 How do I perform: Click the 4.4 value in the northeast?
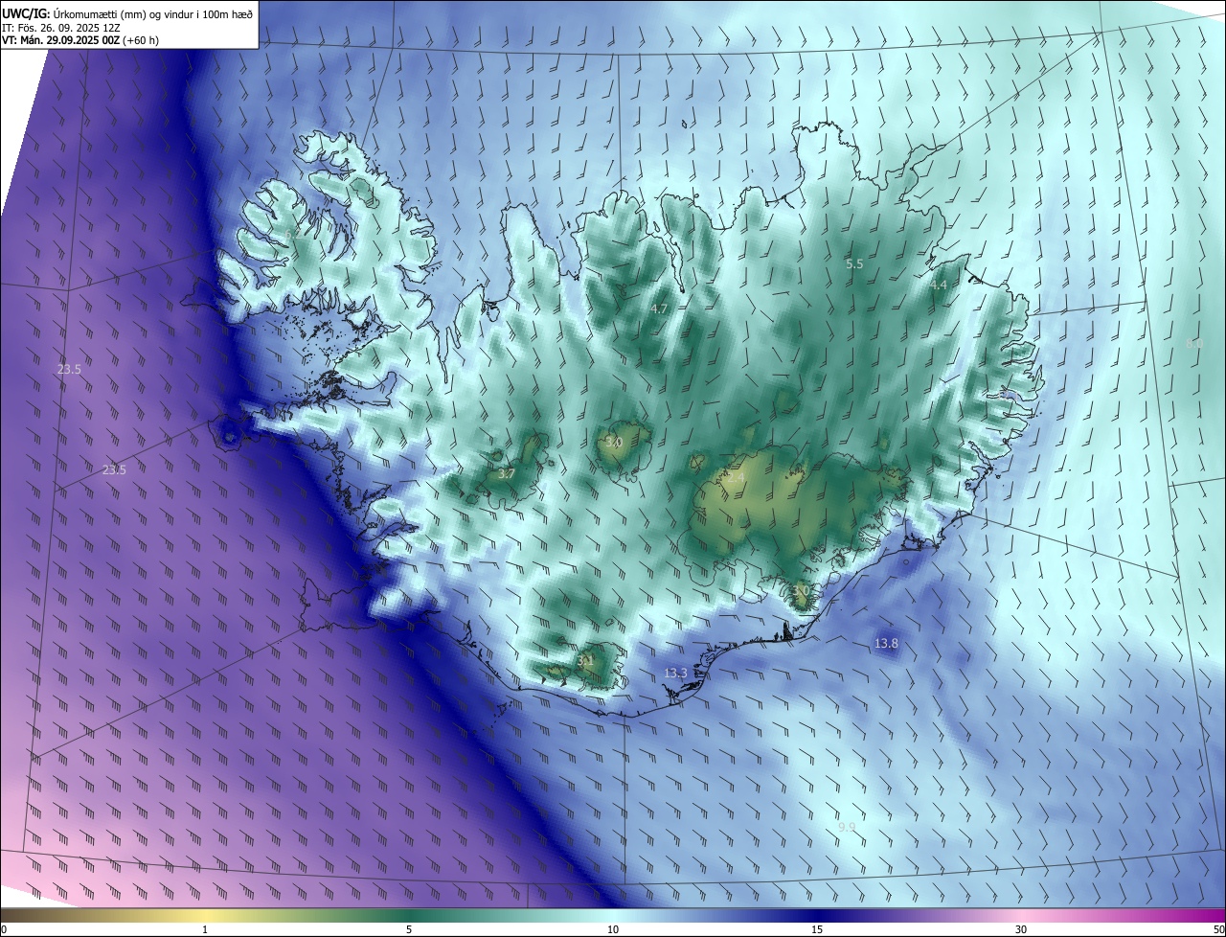[x=939, y=286]
